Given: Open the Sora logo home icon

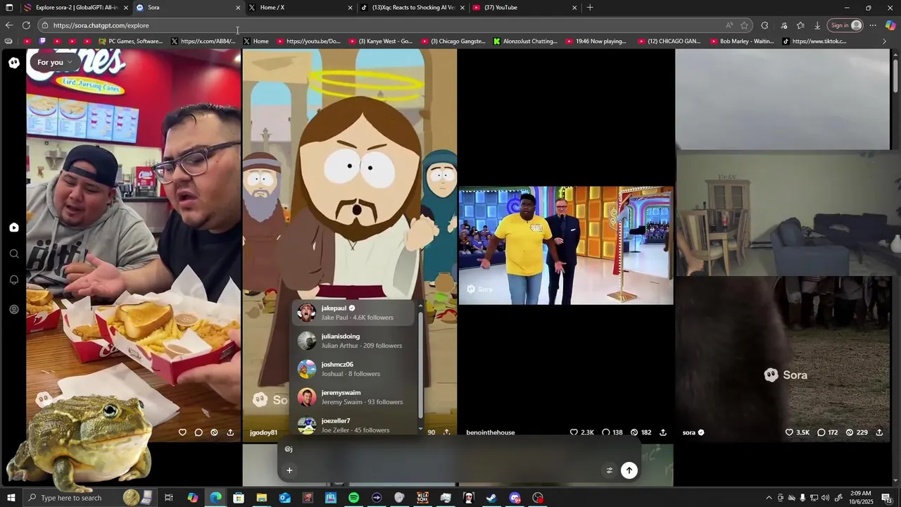Looking at the screenshot, I should [x=14, y=63].
